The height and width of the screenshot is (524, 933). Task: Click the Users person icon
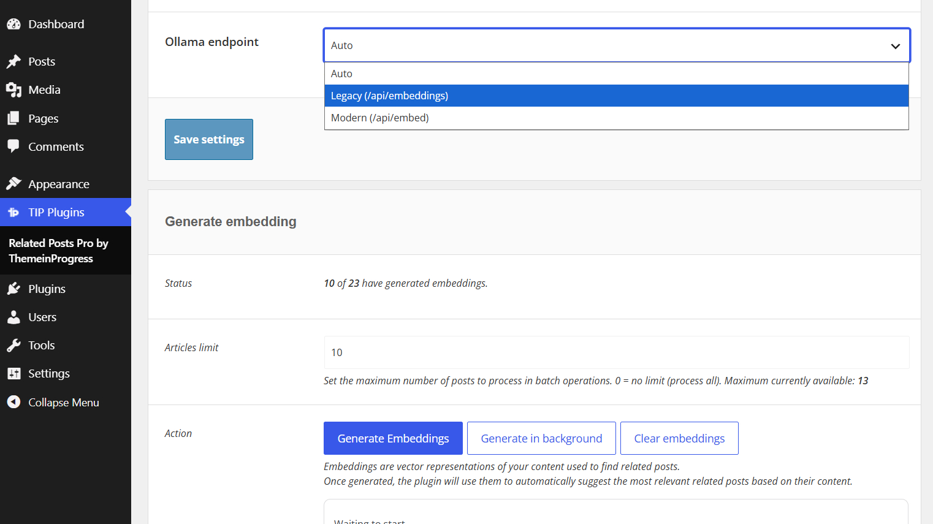(x=13, y=317)
